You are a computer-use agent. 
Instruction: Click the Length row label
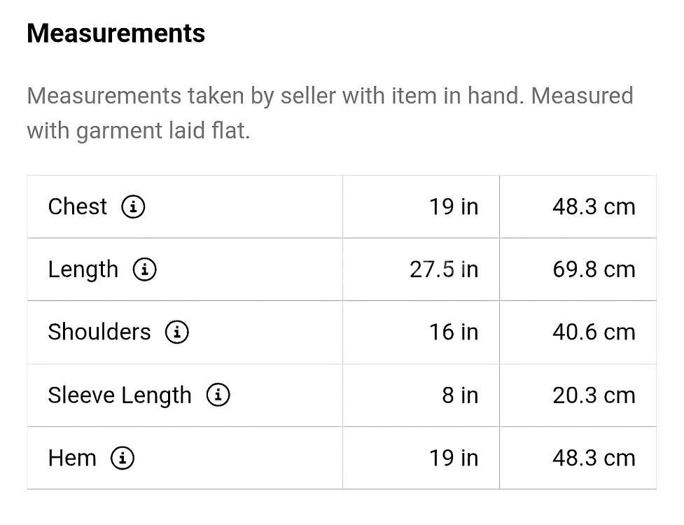pyautogui.click(x=83, y=269)
